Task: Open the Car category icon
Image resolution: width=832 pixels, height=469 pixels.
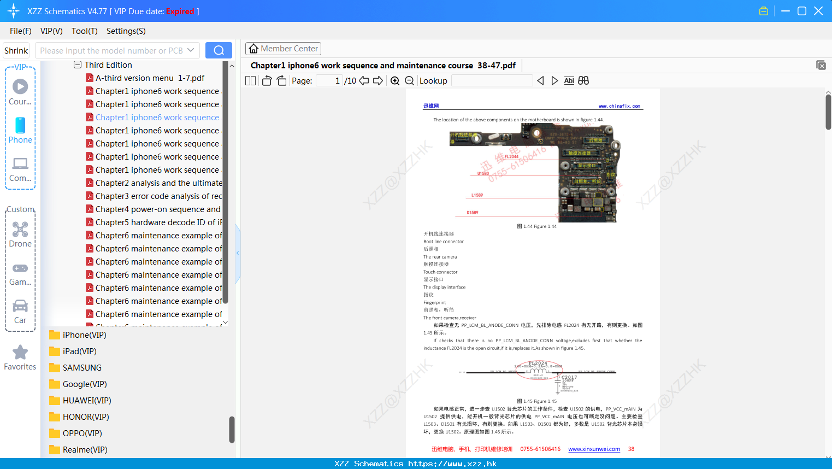Action: point(20,306)
